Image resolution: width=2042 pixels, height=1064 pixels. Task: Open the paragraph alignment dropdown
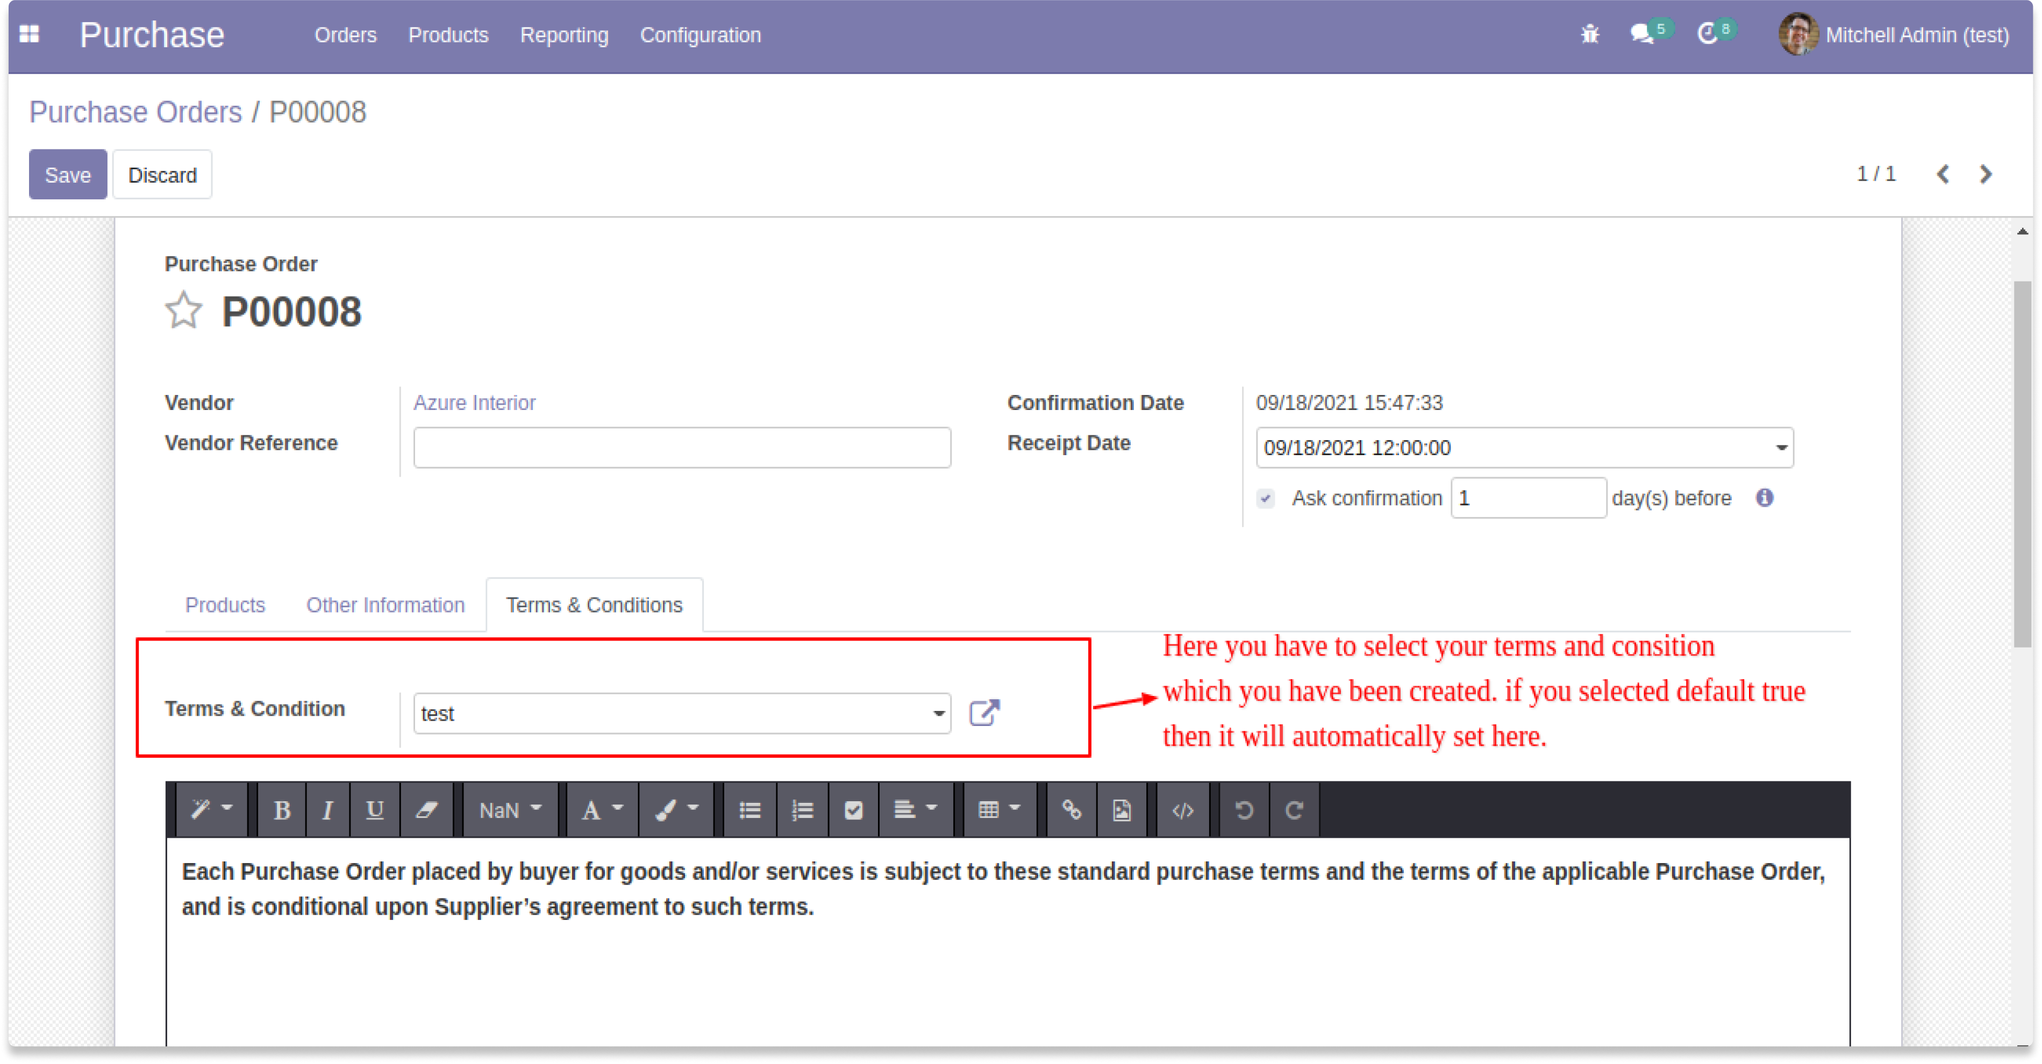916,810
